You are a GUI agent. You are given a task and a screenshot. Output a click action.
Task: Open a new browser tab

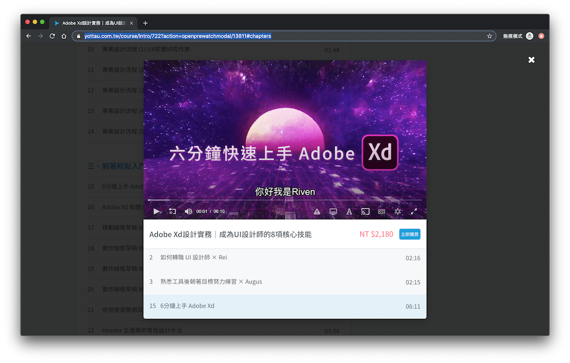145,23
